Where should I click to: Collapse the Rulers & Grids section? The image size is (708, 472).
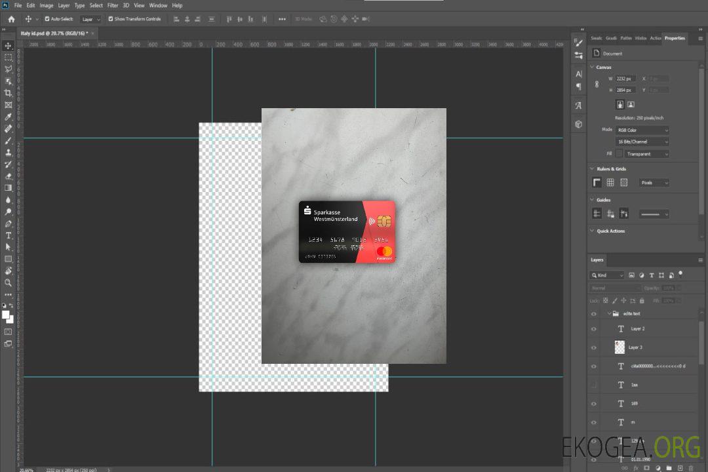(x=592, y=168)
